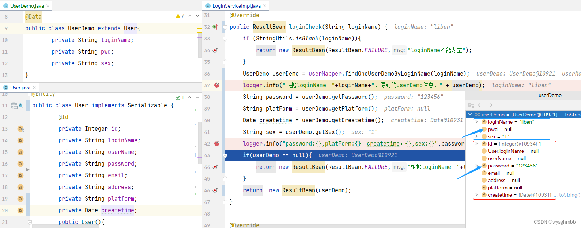Viewport: 581px width, 228px height.
Task: Go to previous highlight in User.java
Action: pos(190,97)
